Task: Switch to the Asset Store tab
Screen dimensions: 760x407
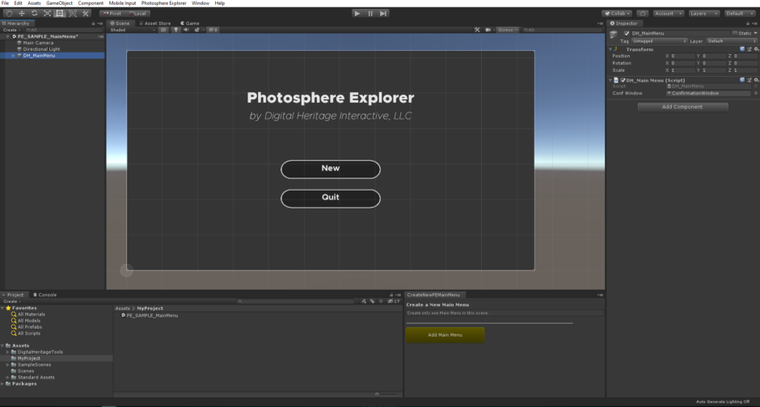Action: click(x=155, y=23)
